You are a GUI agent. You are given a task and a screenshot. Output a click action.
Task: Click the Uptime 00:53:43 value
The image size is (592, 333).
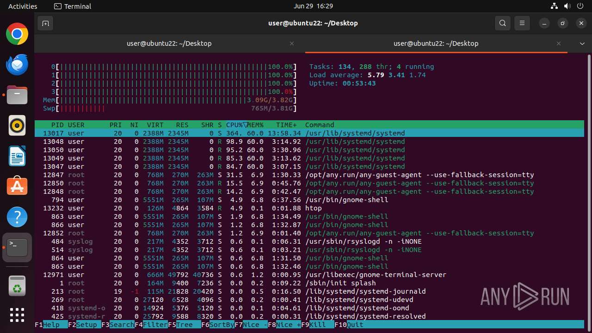pos(359,83)
